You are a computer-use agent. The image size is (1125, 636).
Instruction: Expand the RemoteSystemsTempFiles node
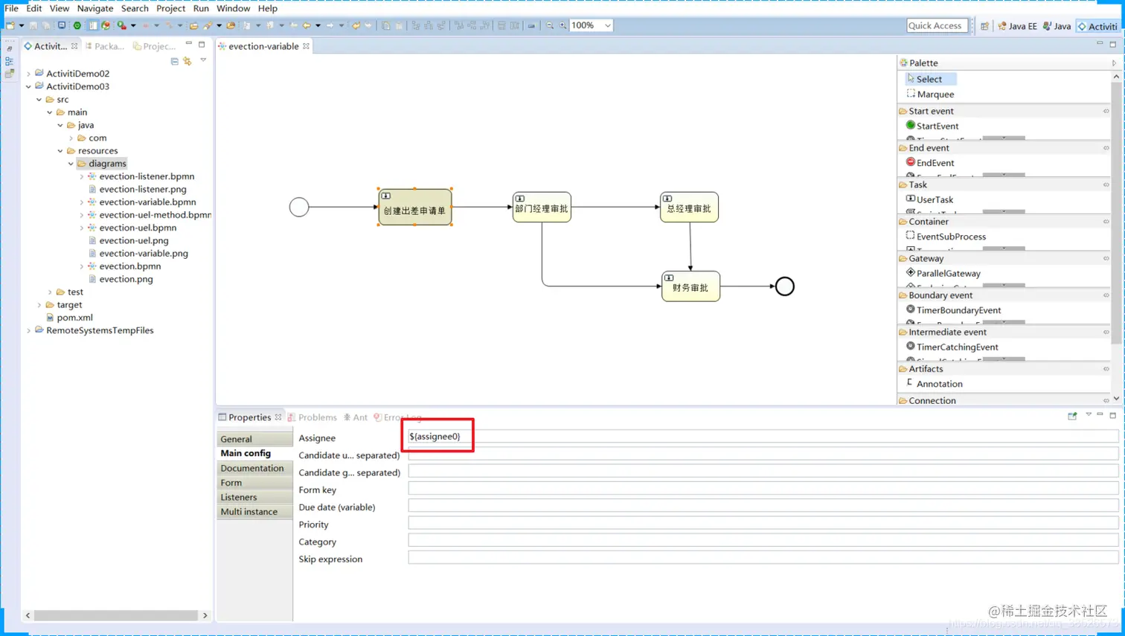click(x=29, y=330)
